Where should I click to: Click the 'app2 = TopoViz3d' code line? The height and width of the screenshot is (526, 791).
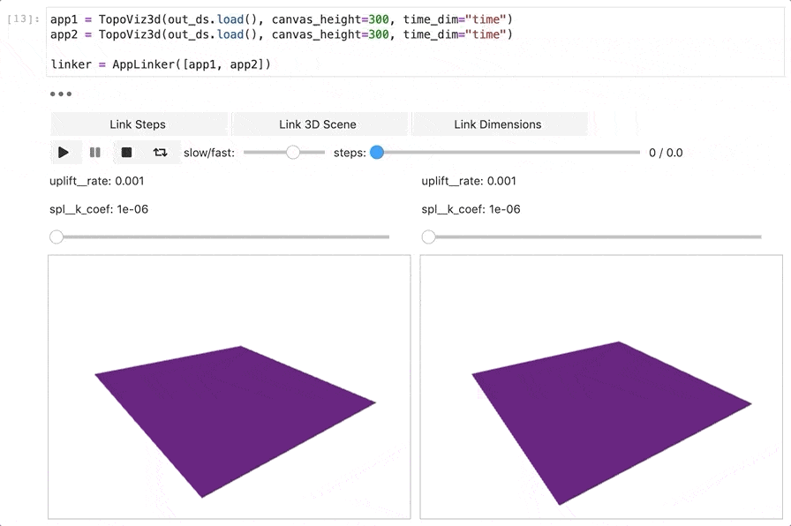pos(281,34)
